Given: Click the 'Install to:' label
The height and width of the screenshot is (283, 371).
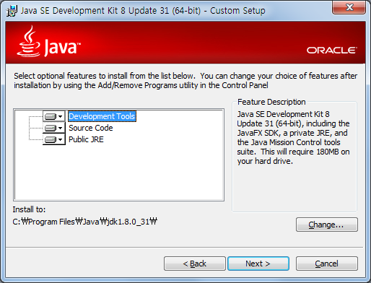Looking at the screenshot, I should pos(29,209).
